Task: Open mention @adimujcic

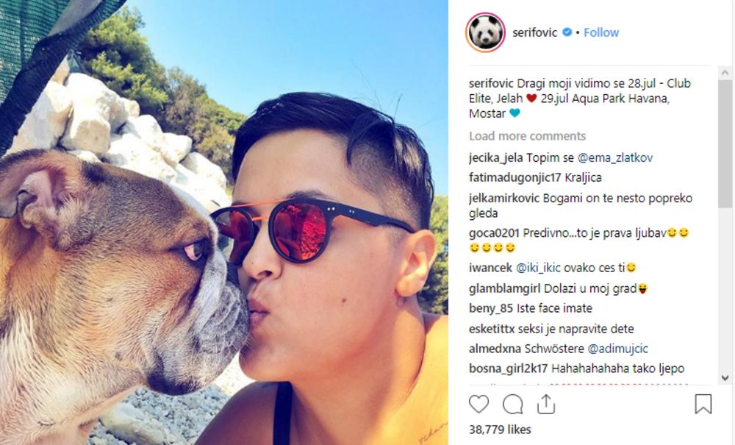Action: point(618,349)
